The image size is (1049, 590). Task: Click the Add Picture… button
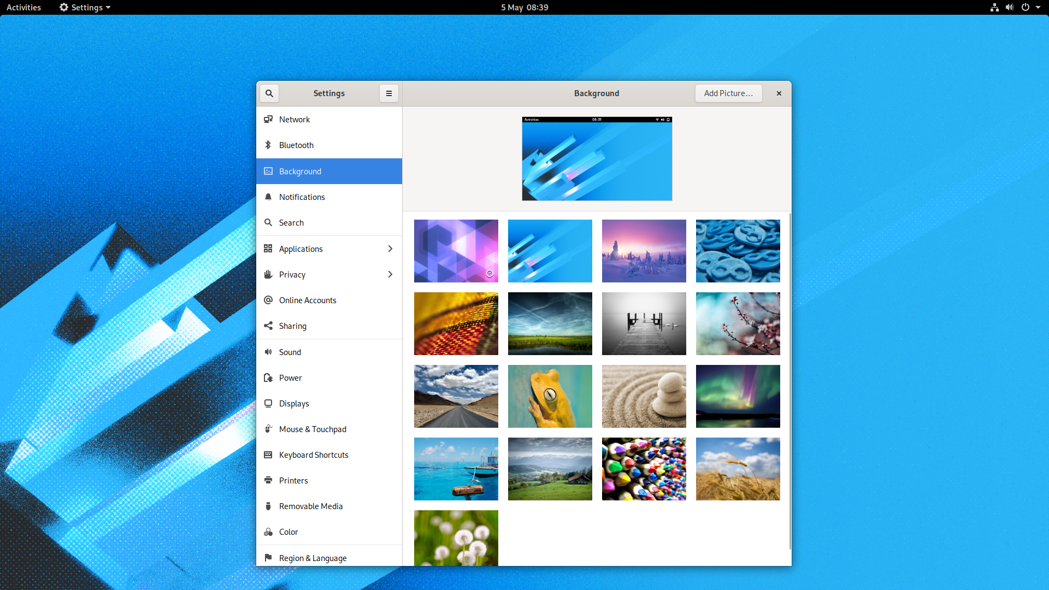728,93
